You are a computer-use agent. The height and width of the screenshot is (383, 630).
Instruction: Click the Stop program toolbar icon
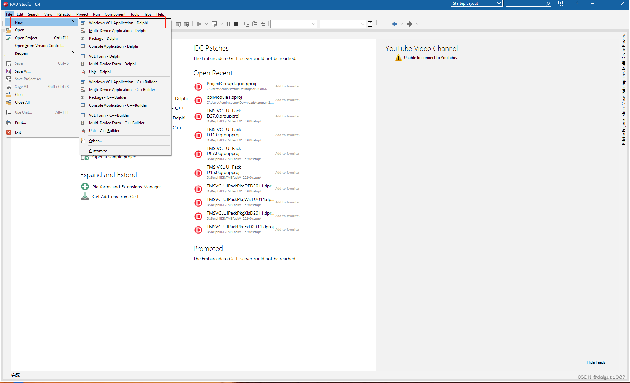click(x=236, y=24)
